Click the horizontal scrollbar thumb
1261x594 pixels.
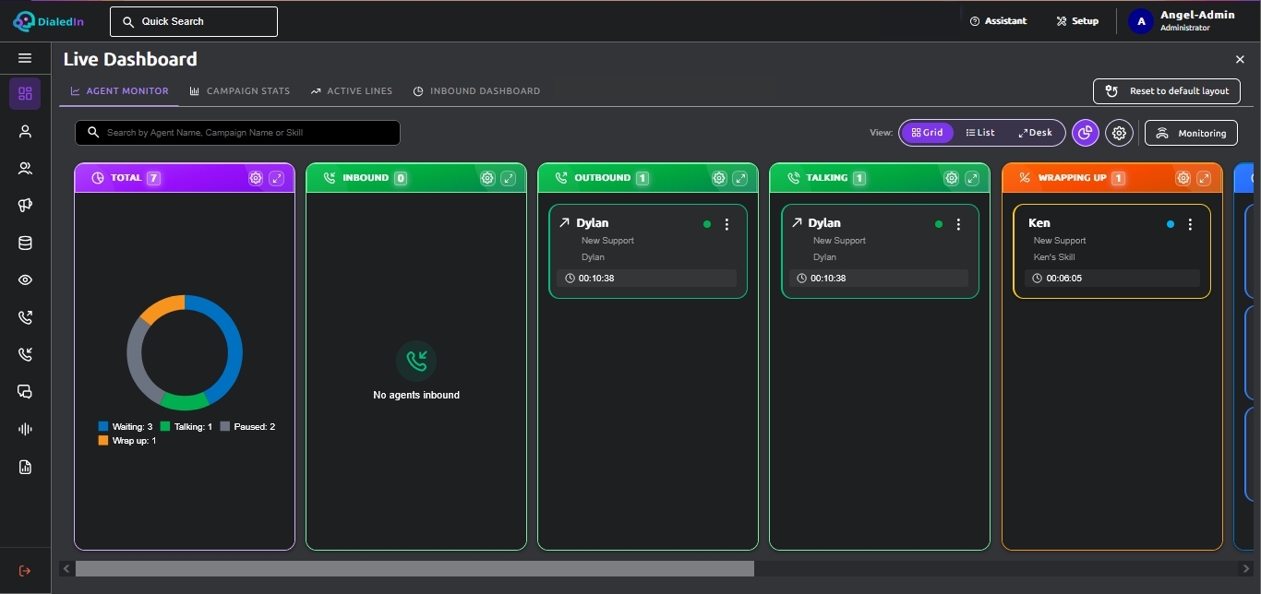414,569
